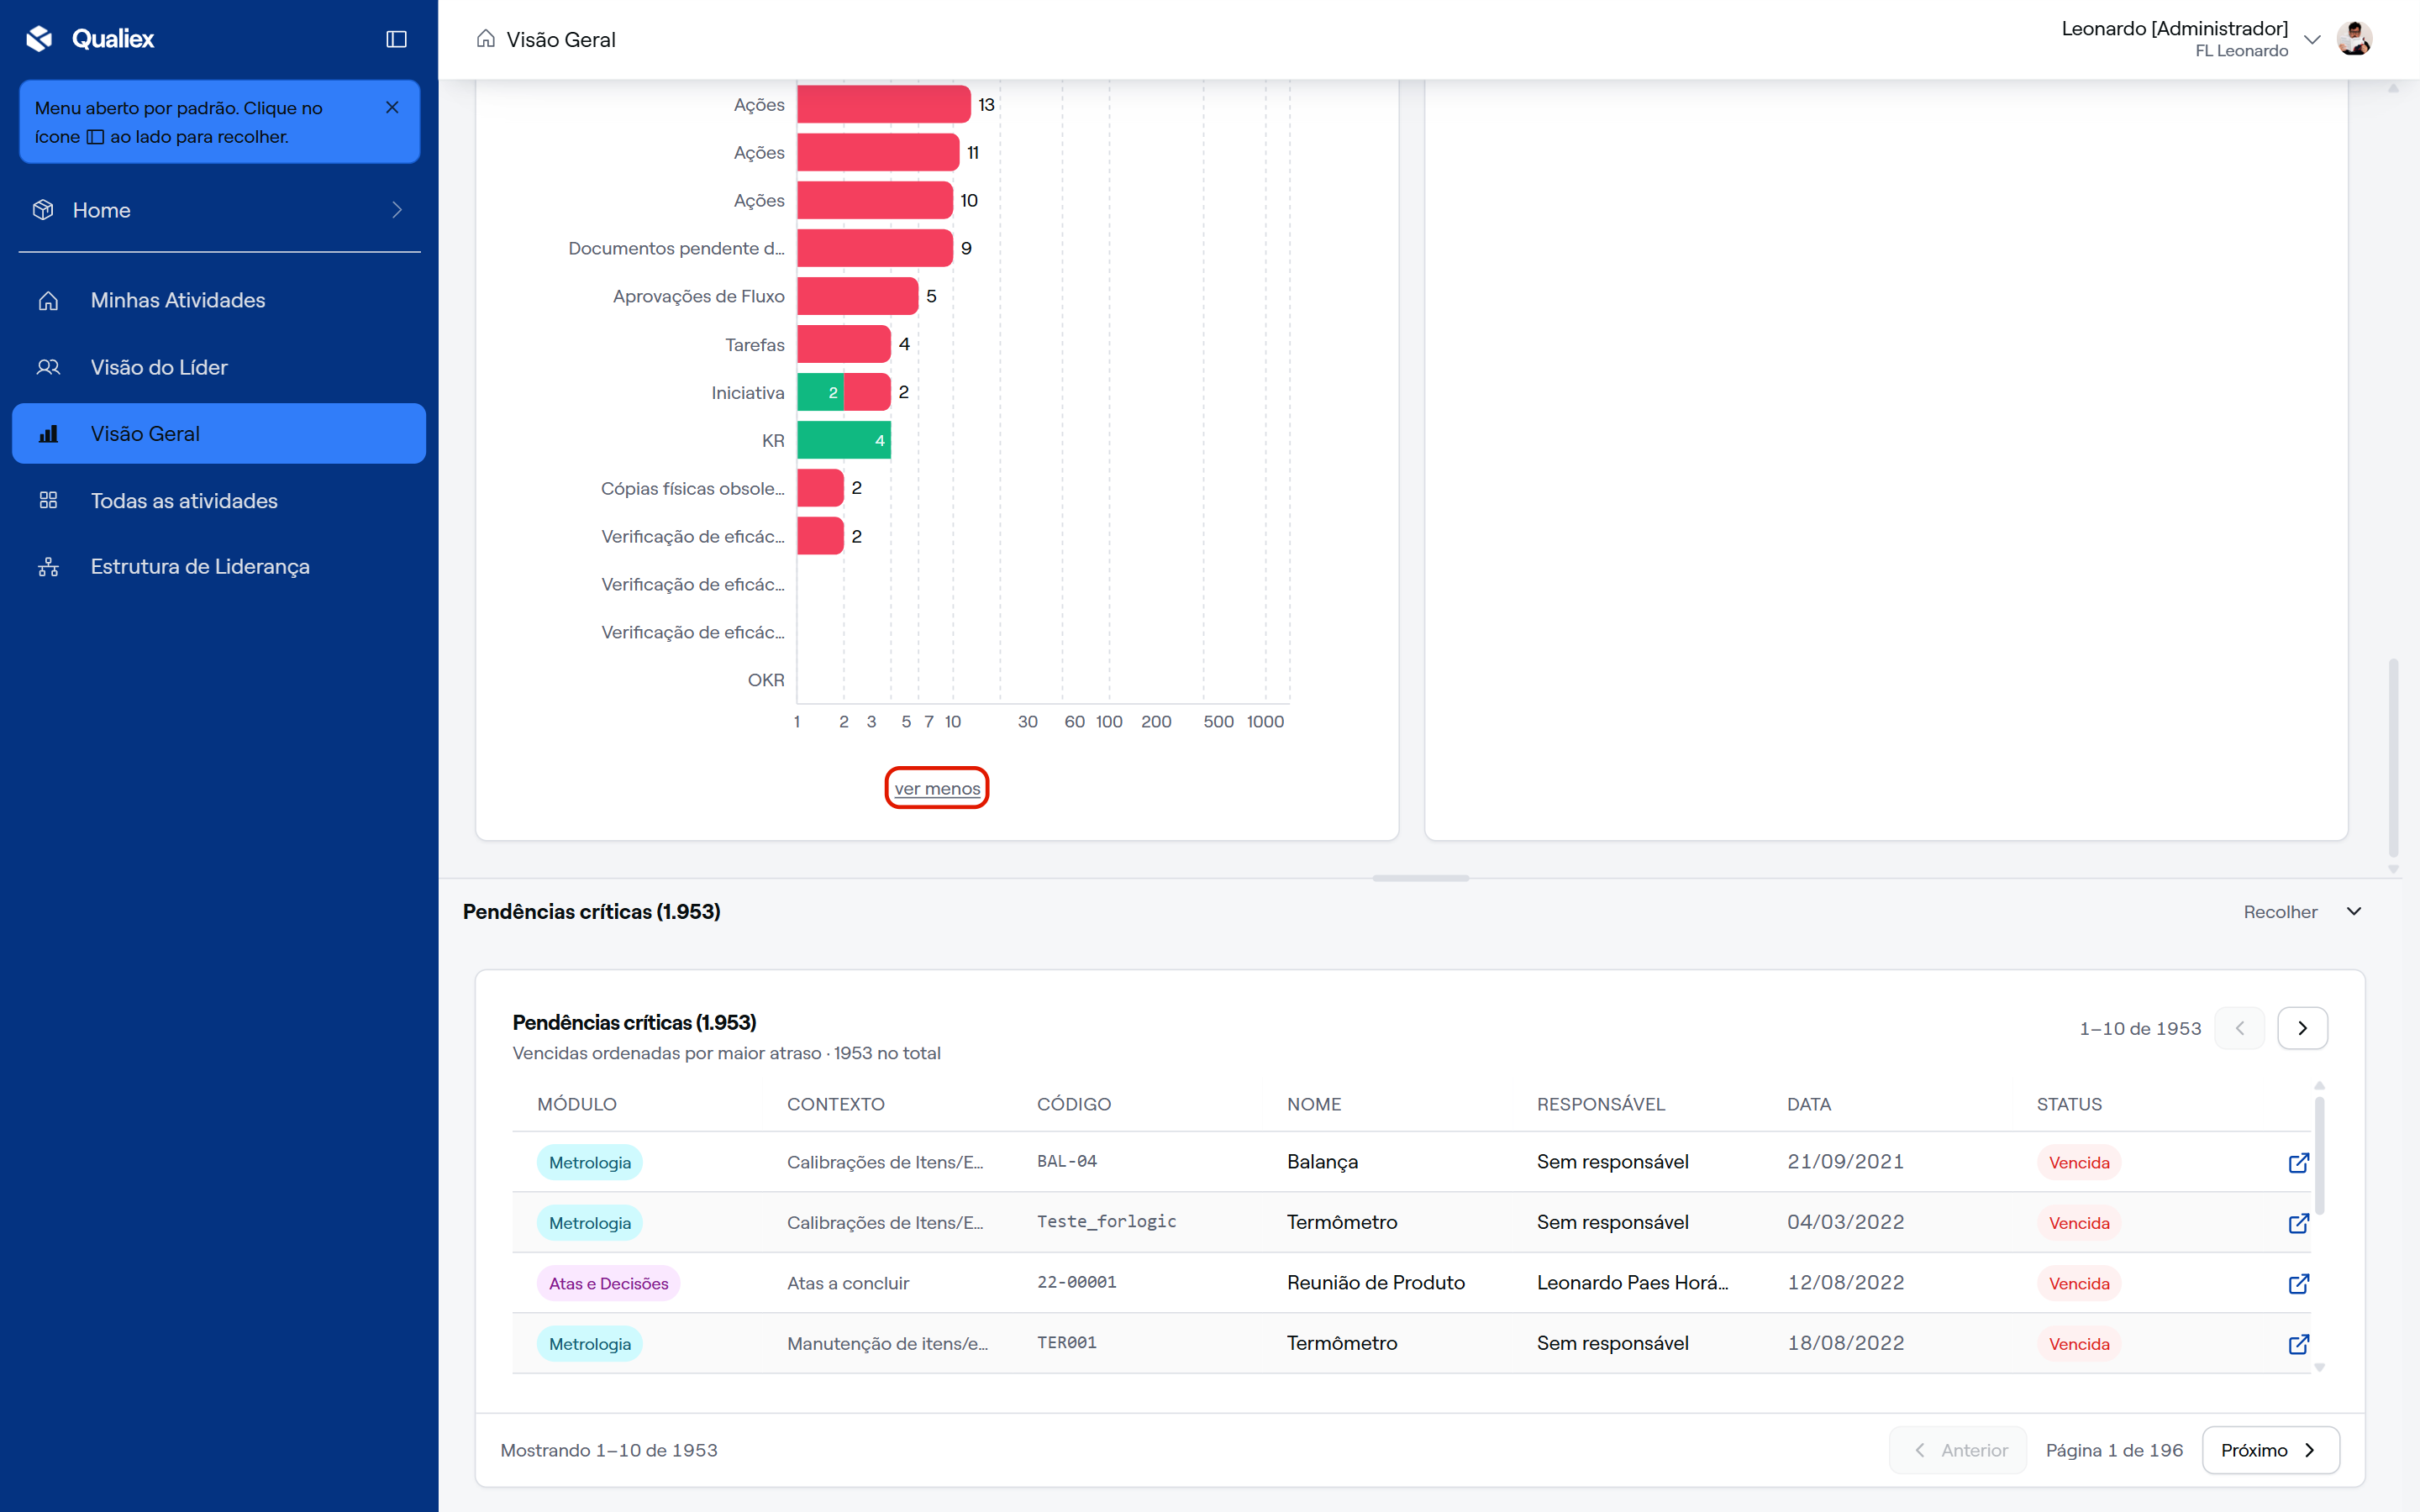Click the panel resize handle above Pendências críticas
2420x1512 pixels.
tap(1420, 878)
